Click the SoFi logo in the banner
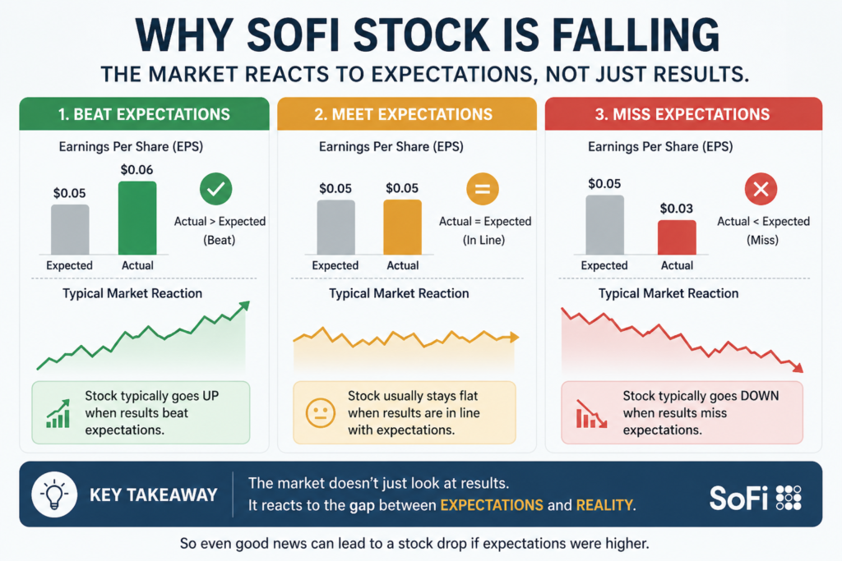842x561 pixels. click(756, 498)
